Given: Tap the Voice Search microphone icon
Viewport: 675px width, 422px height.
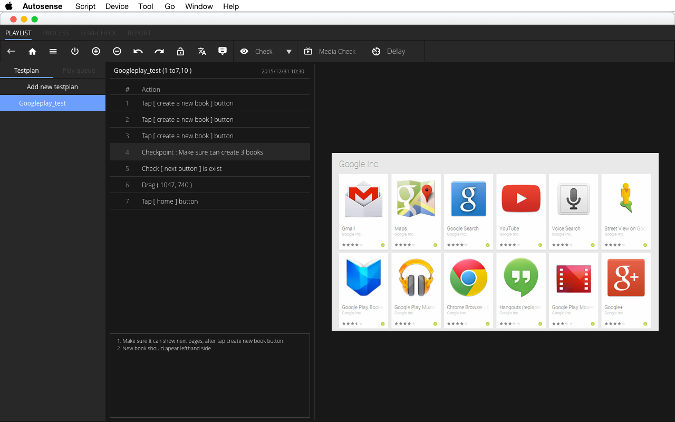Looking at the screenshot, I should click(573, 199).
